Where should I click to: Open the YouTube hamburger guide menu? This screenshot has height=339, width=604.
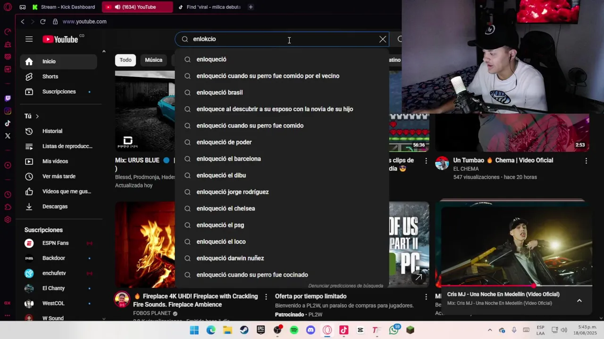point(29,39)
